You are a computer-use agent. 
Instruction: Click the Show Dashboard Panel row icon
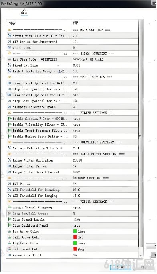[x=10, y=225]
